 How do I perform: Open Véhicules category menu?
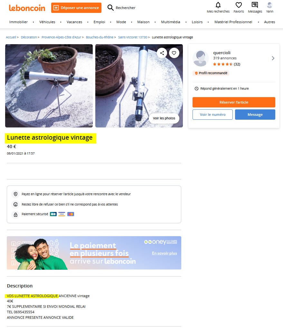tap(47, 22)
